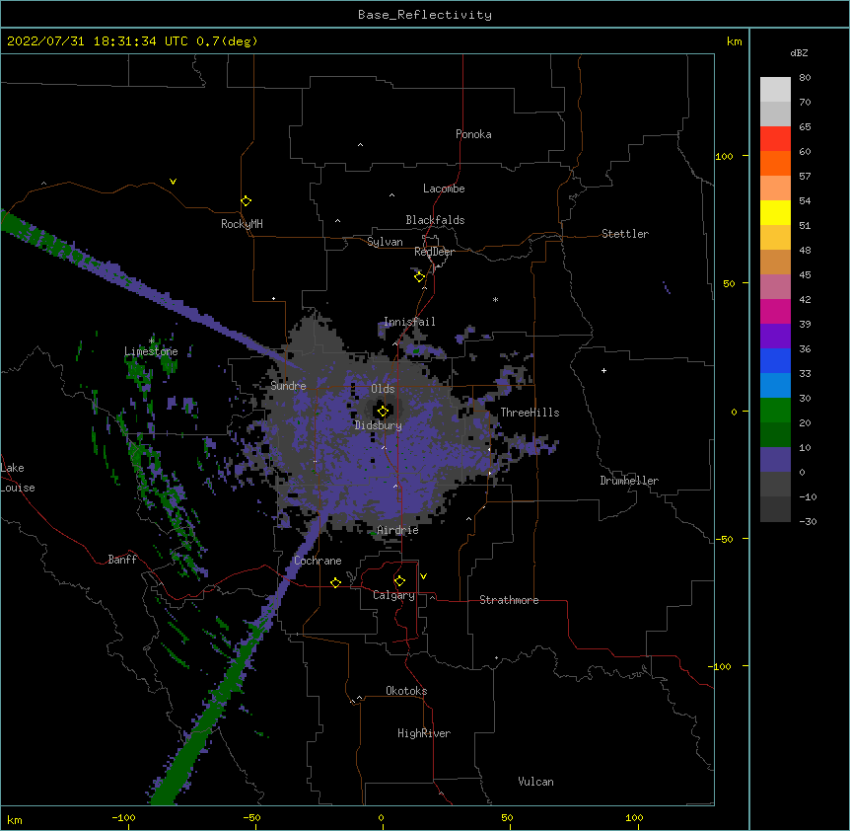Click the Strathmore town label
This screenshot has height=831, width=850.
click(509, 600)
